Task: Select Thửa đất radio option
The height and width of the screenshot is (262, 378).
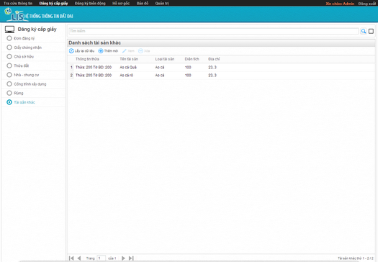Action: tap(9, 65)
